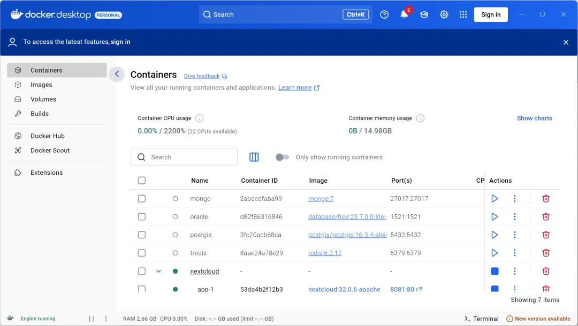Screen dimensions: 578x326
Task: Open the Learning center graduation cap icon
Action: [424, 15]
